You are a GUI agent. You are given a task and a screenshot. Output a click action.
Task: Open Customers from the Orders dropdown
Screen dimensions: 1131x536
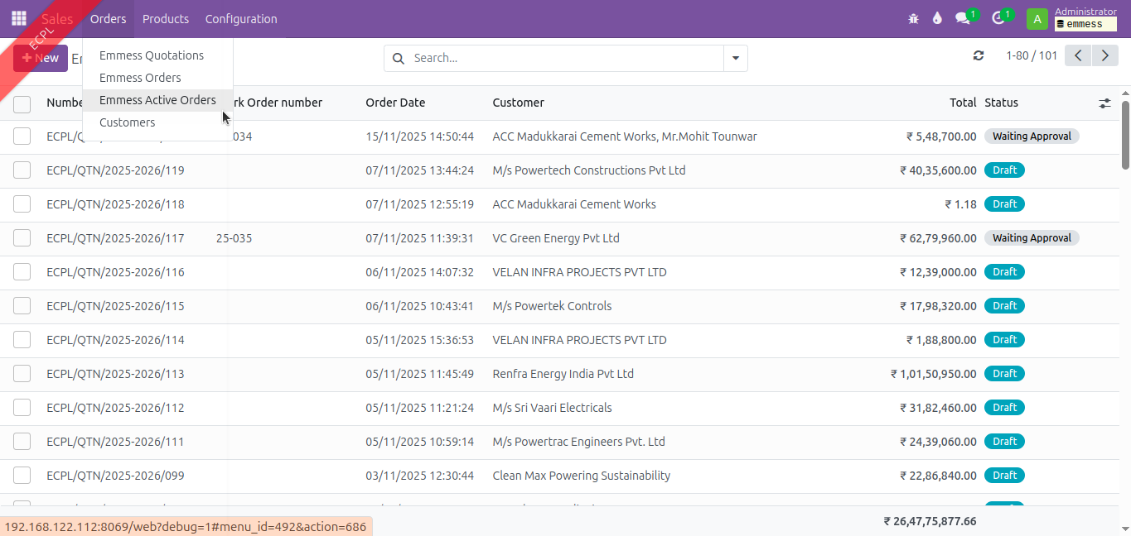(x=128, y=122)
